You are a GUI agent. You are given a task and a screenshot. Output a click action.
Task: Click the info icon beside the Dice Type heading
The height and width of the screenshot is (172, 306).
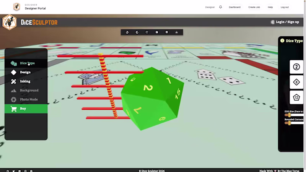282,41
